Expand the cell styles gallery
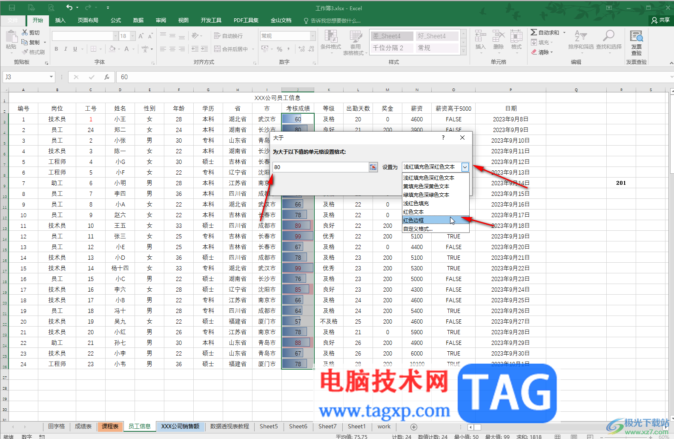The height and width of the screenshot is (439, 674). [x=464, y=52]
